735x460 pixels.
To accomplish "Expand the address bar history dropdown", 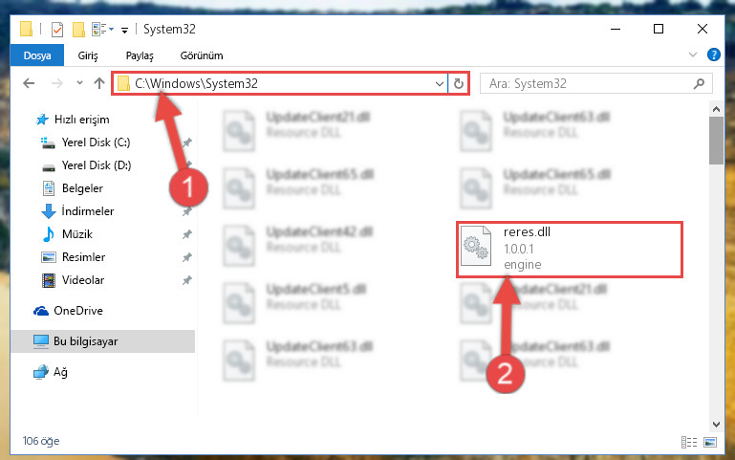I will tap(440, 84).
